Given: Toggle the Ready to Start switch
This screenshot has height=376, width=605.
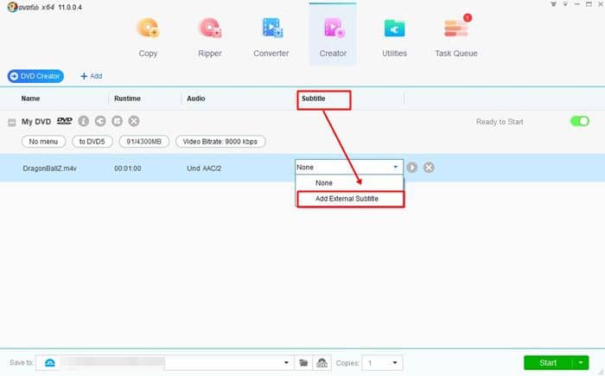Looking at the screenshot, I should pos(580,121).
